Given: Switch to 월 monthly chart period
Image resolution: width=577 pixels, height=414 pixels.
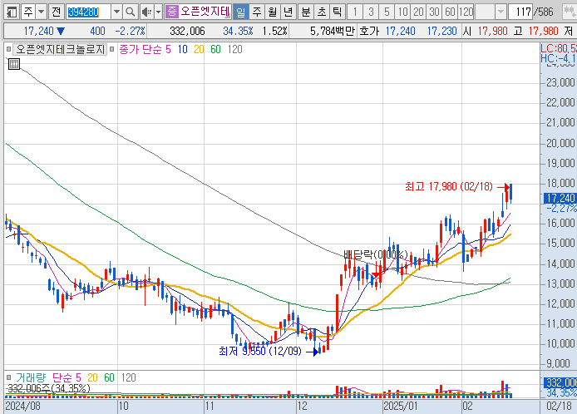Looking at the screenshot, I should click(273, 12).
